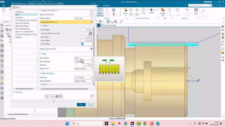Click the icon at the right of Actions

92,96
